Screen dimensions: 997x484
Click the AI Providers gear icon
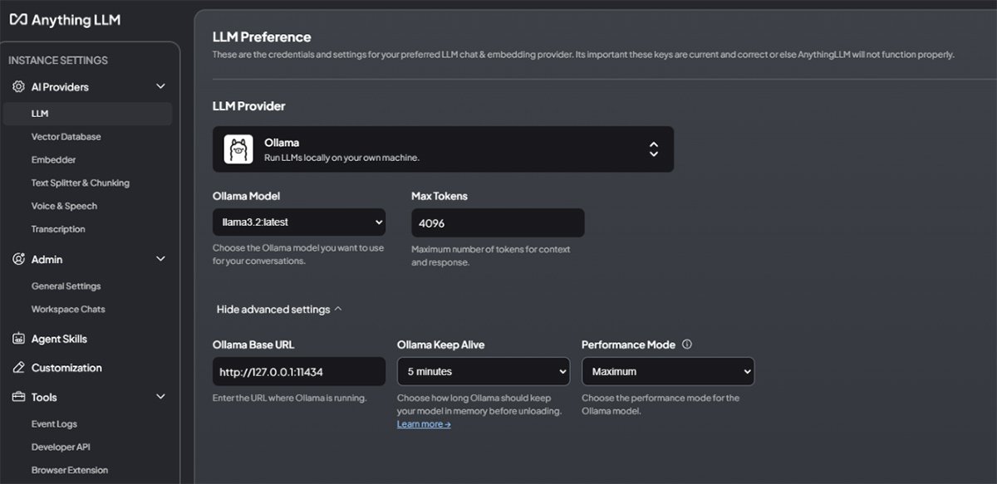tap(18, 87)
